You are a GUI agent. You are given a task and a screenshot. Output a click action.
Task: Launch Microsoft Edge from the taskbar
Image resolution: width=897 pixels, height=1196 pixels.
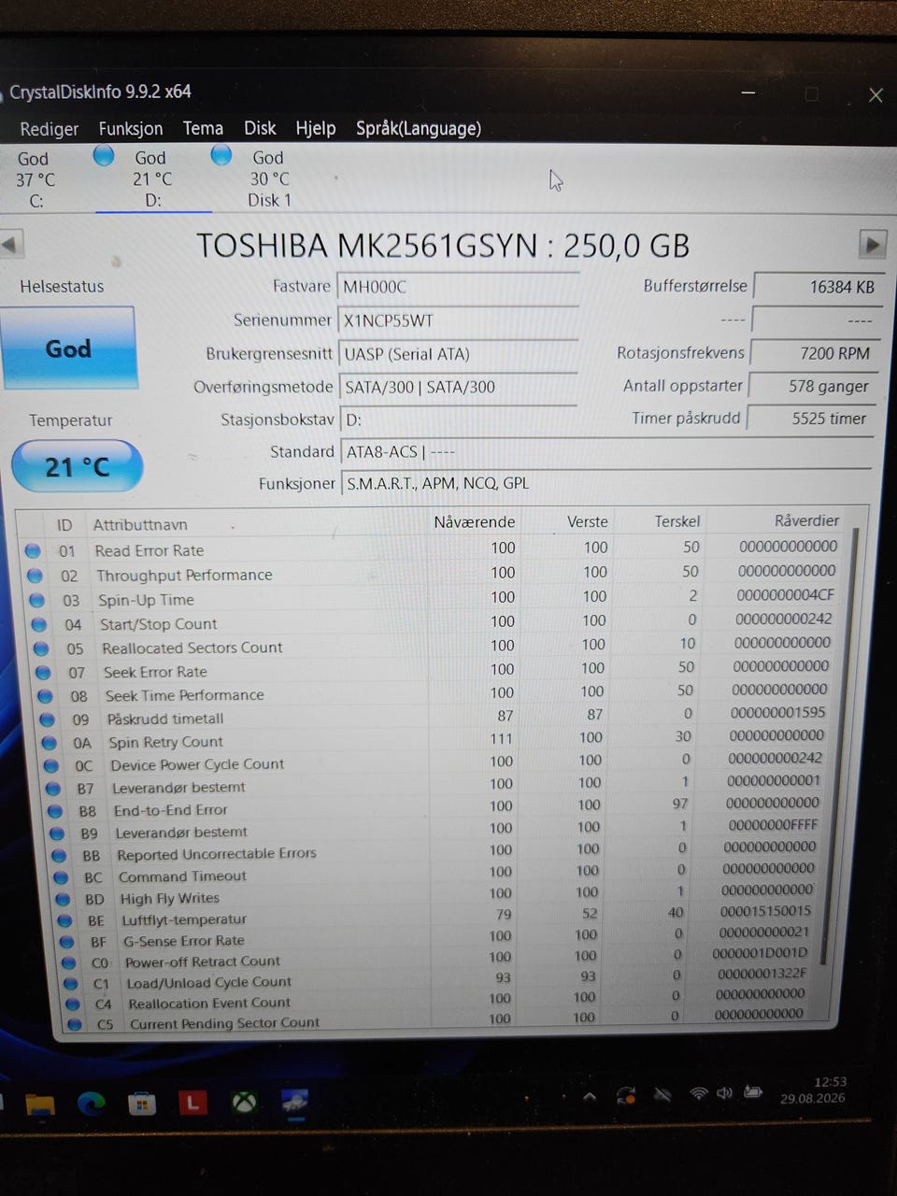(91, 1104)
